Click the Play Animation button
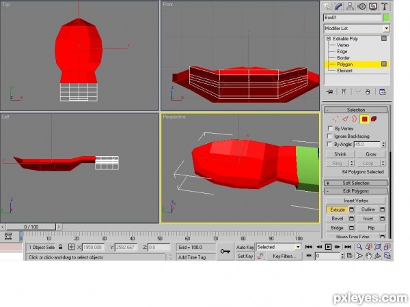 (x=328, y=247)
